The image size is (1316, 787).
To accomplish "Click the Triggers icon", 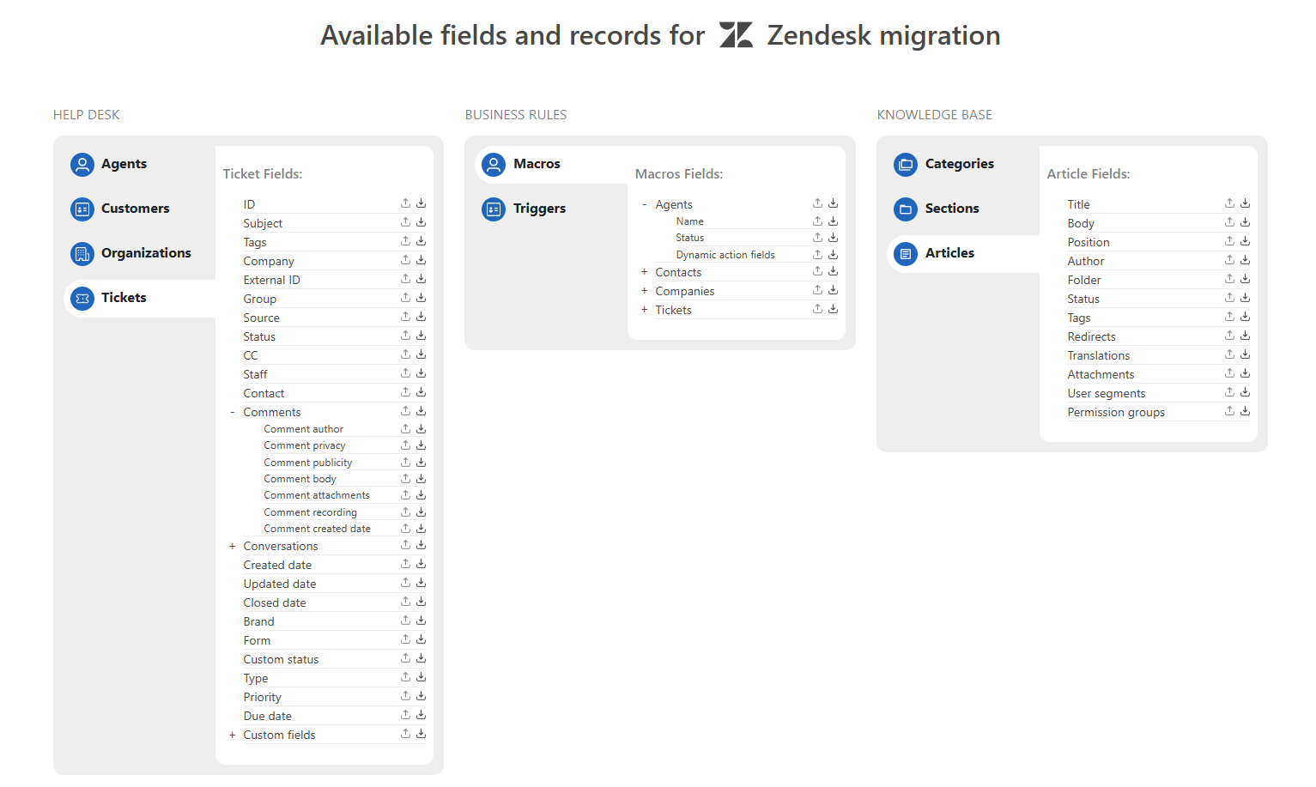I will click(494, 209).
